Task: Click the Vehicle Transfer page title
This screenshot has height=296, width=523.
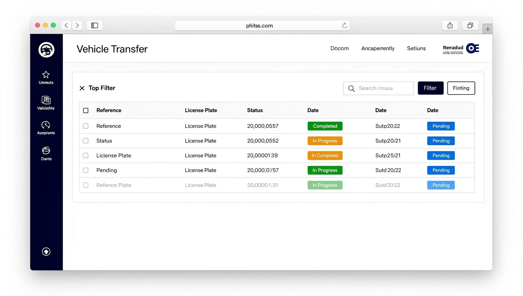Action: 112,49
